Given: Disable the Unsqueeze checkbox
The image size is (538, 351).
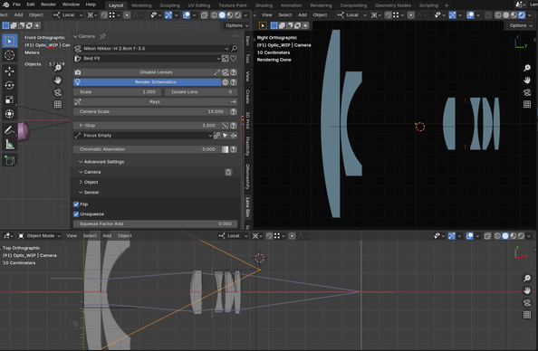Looking at the screenshot, I should 76,214.
